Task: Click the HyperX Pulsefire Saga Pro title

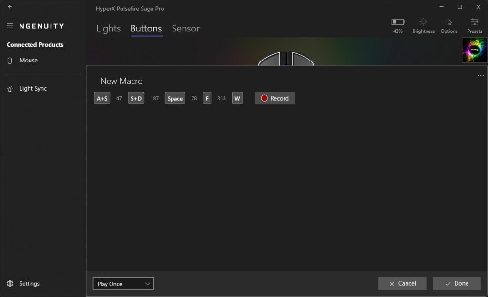Action: click(x=130, y=9)
